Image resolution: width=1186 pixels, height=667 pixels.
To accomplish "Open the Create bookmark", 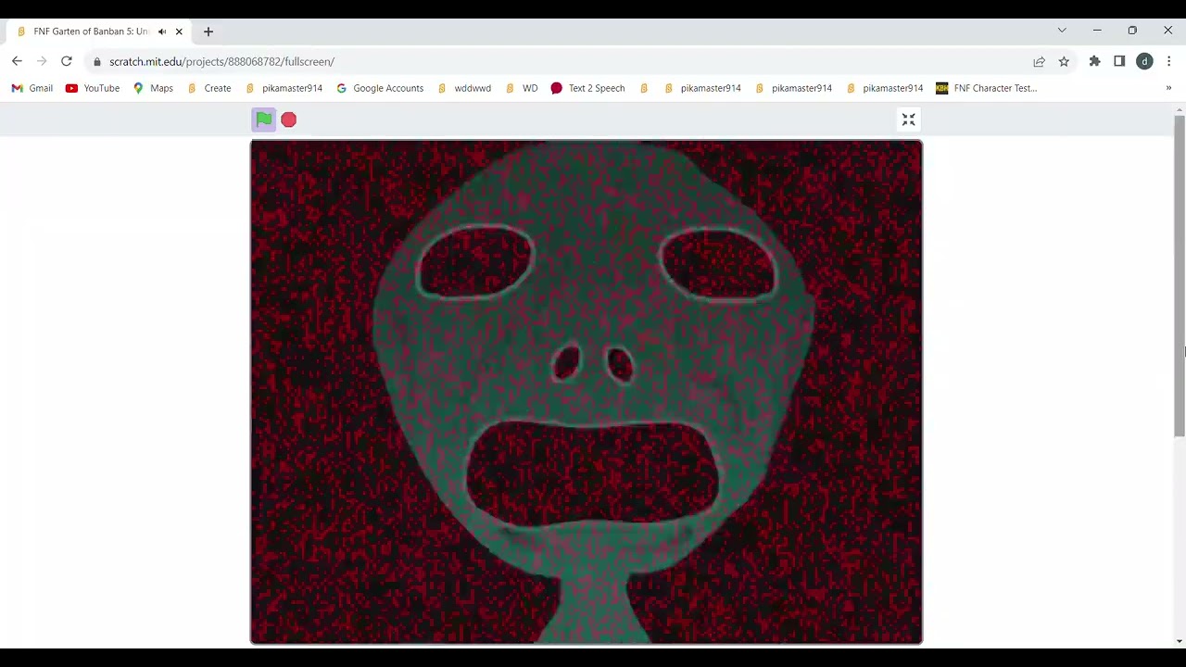I will [x=209, y=88].
